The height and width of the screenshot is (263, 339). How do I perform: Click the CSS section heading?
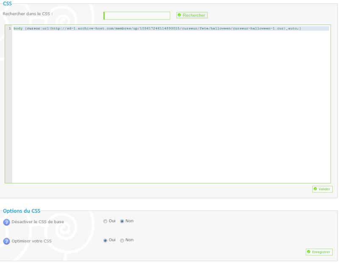7,3
